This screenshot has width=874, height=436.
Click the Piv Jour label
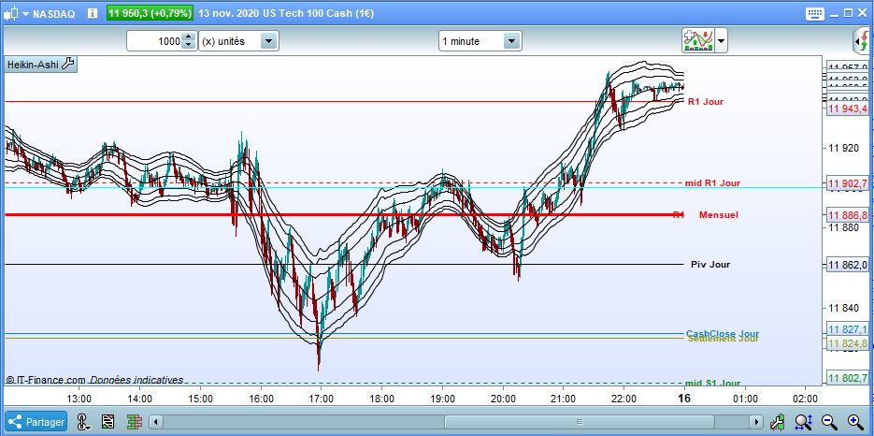(710, 265)
